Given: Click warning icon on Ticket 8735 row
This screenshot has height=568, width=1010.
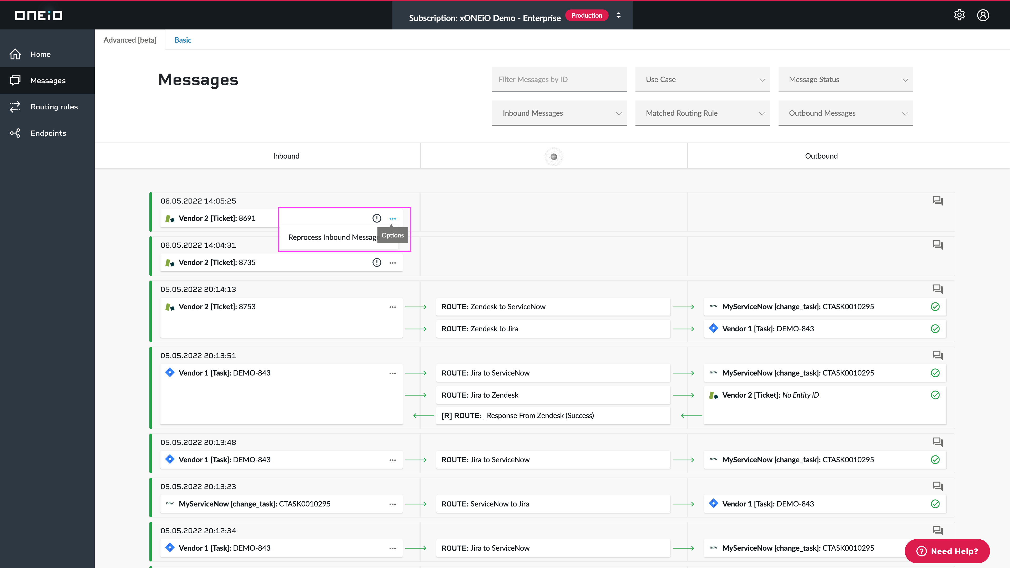Looking at the screenshot, I should tap(376, 263).
